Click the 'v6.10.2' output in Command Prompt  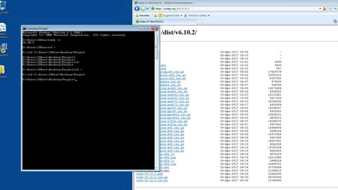pos(28,43)
